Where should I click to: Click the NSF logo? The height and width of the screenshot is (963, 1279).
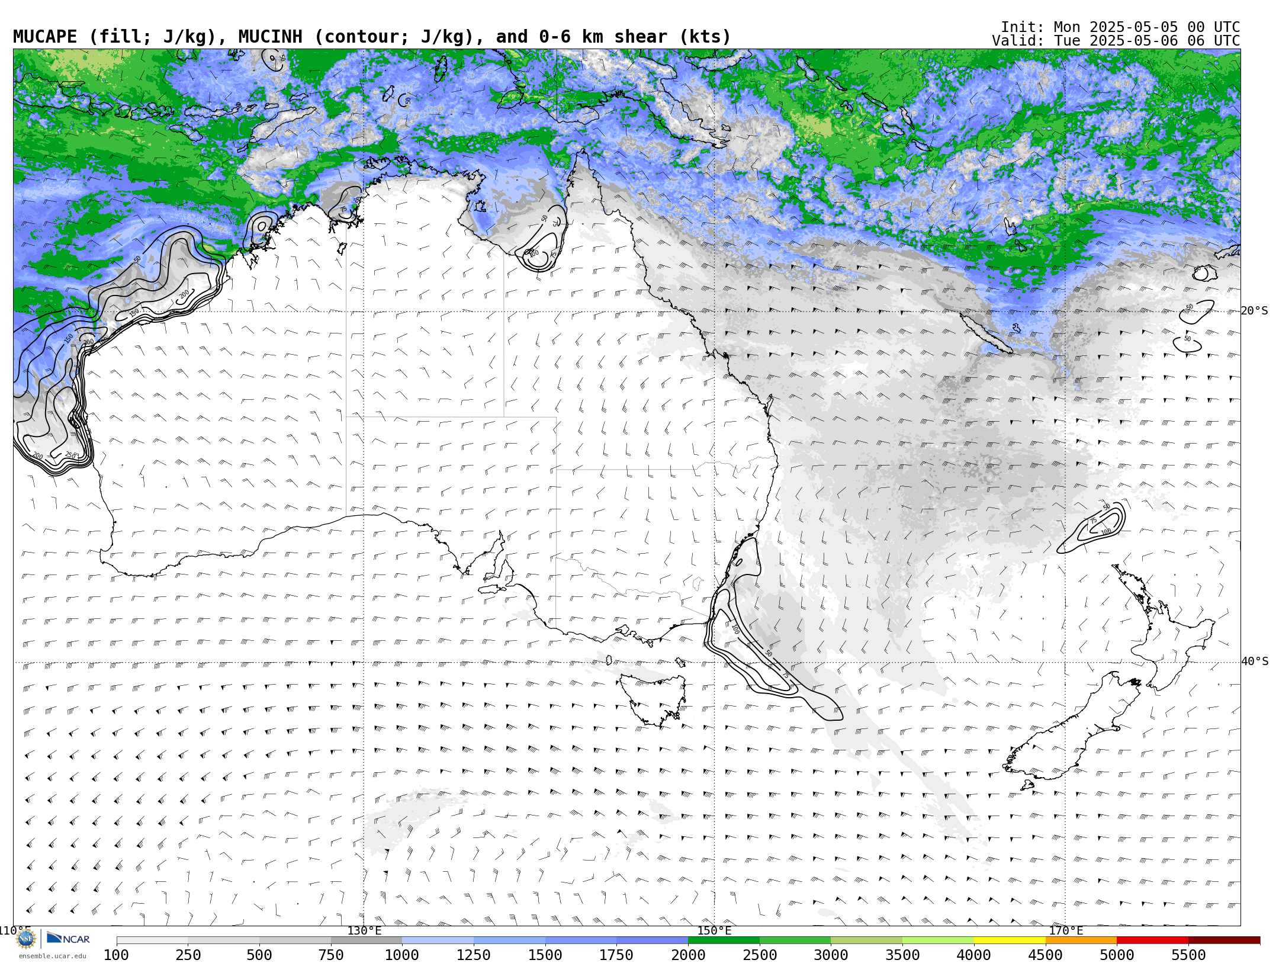[26, 939]
